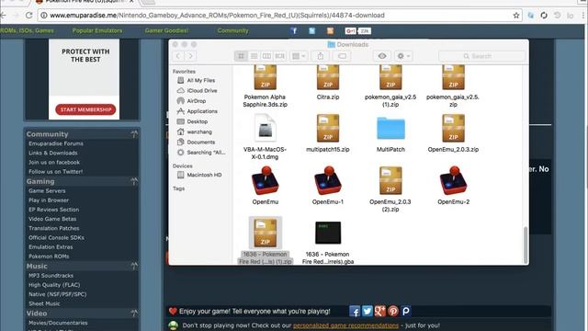Image resolution: width=588 pixels, height=331 pixels.
Task: Open Gamer Goodies! menu
Action: click(x=166, y=30)
